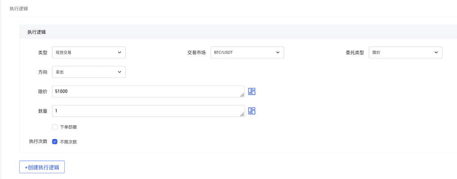Viewport: 457px width, 179px height.
Task: Select the top 执行逻辑 section title
Action: click(19, 8)
